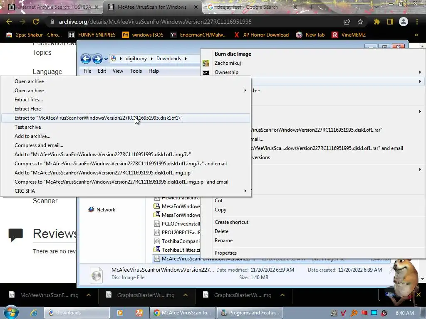
Task: Bookmark this page with the star icon
Action: click(360, 22)
